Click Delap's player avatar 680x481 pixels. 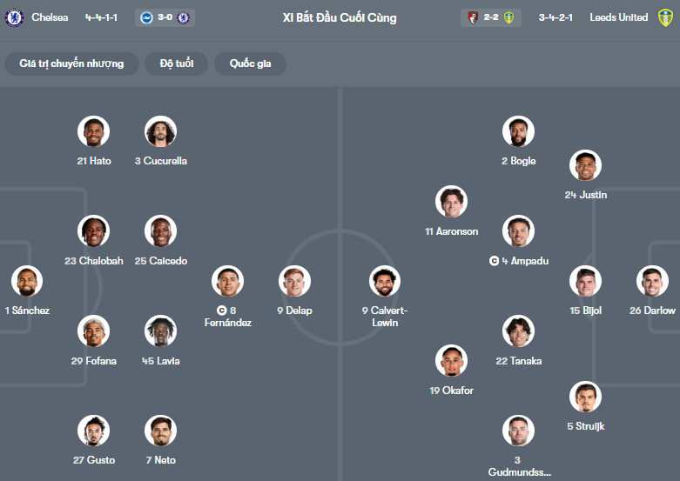tap(294, 282)
